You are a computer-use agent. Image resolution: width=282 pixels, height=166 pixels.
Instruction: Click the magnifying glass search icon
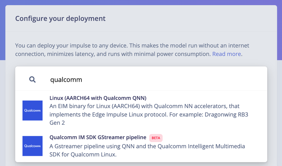pyautogui.click(x=32, y=79)
